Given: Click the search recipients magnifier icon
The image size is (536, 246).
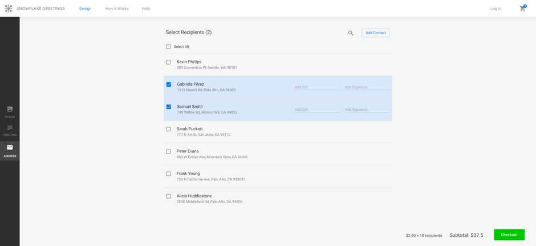Looking at the screenshot, I should (x=351, y=33).
